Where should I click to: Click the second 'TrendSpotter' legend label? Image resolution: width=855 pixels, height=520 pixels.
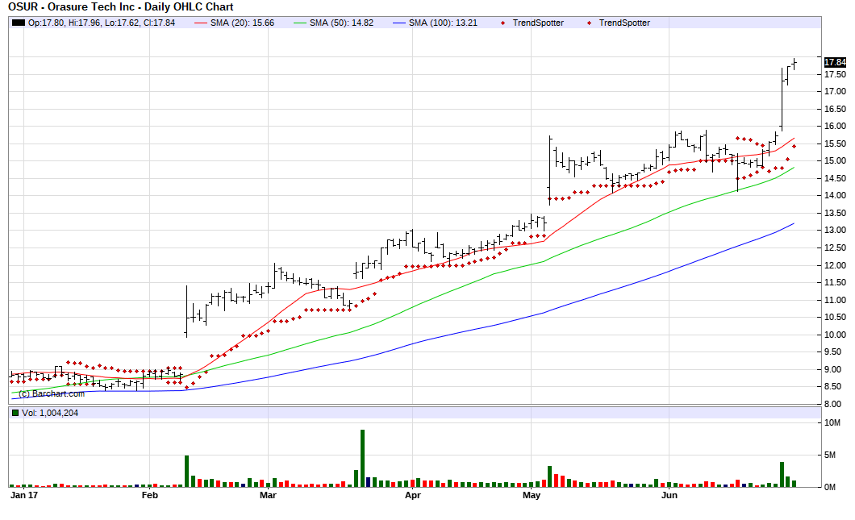tap(624, 23)
